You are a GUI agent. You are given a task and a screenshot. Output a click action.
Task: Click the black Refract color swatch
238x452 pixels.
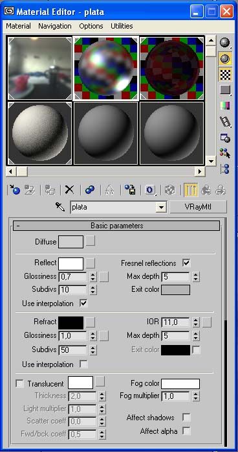pos(70,323)
